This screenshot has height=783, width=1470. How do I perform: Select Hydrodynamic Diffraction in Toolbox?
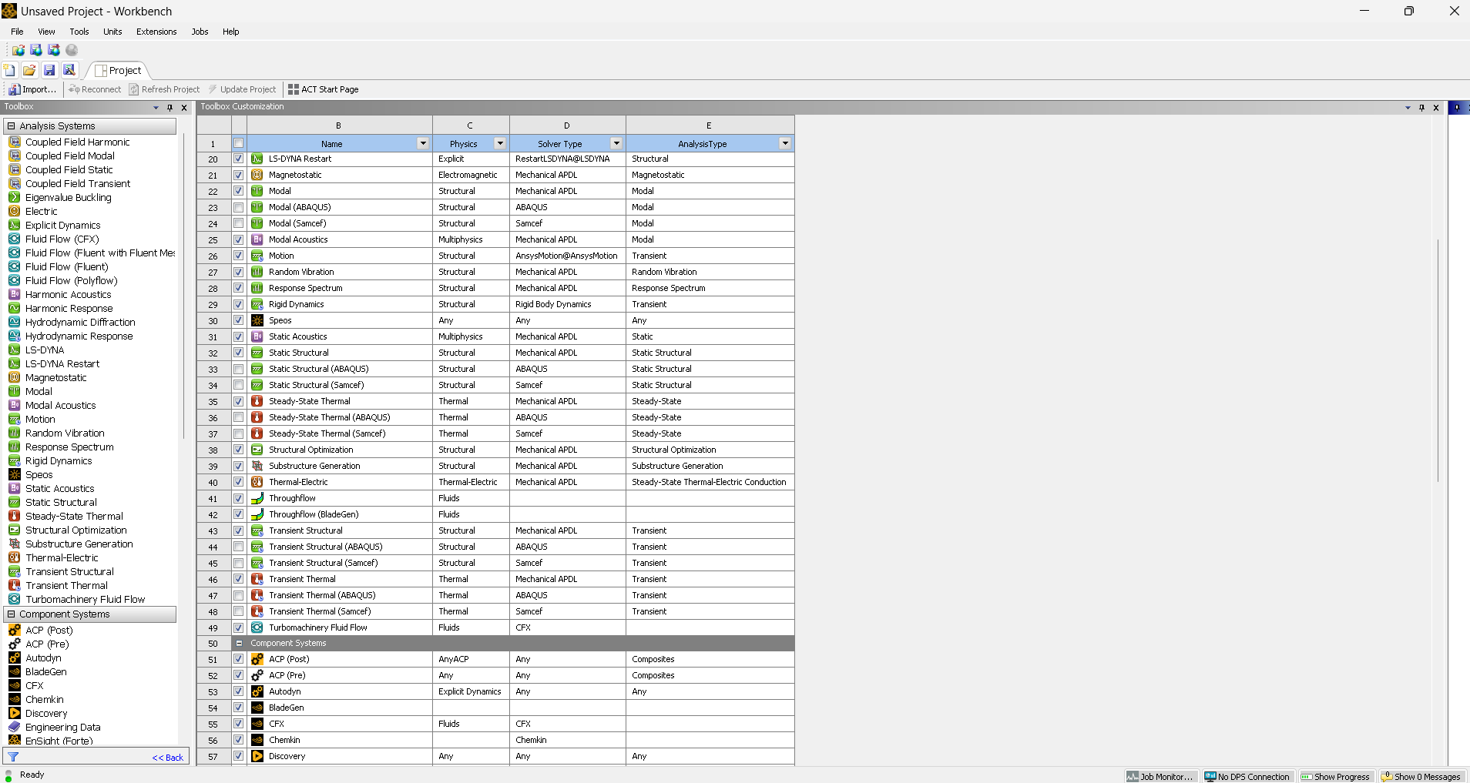pos(80,322)
